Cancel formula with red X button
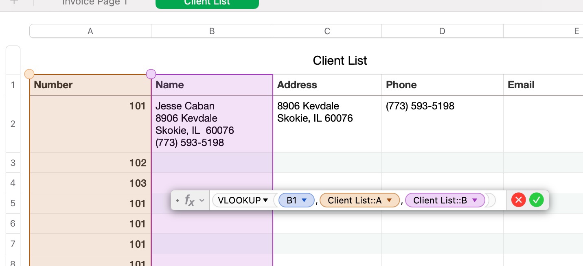Viewport: 583px width, 266px height. point(518,200)
